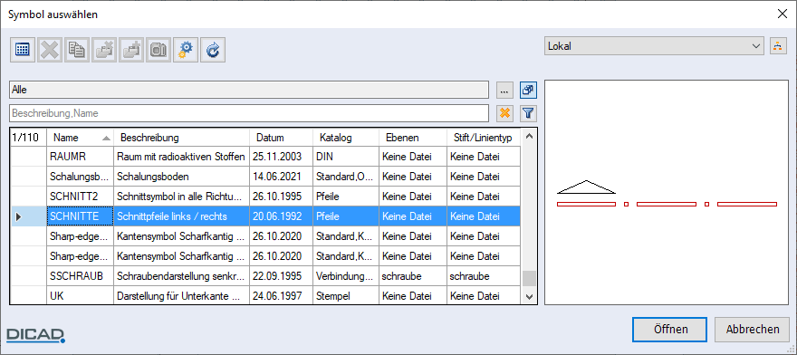Viewport: 797px width, 355px height.
Task: Refresh the symbol list with refresh icon
Action: point(213,50)
